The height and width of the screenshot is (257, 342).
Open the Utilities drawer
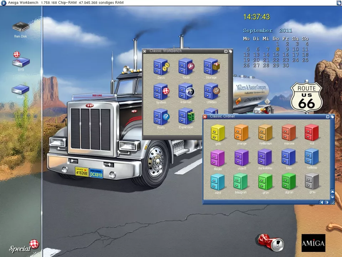(x=211, y=92)
